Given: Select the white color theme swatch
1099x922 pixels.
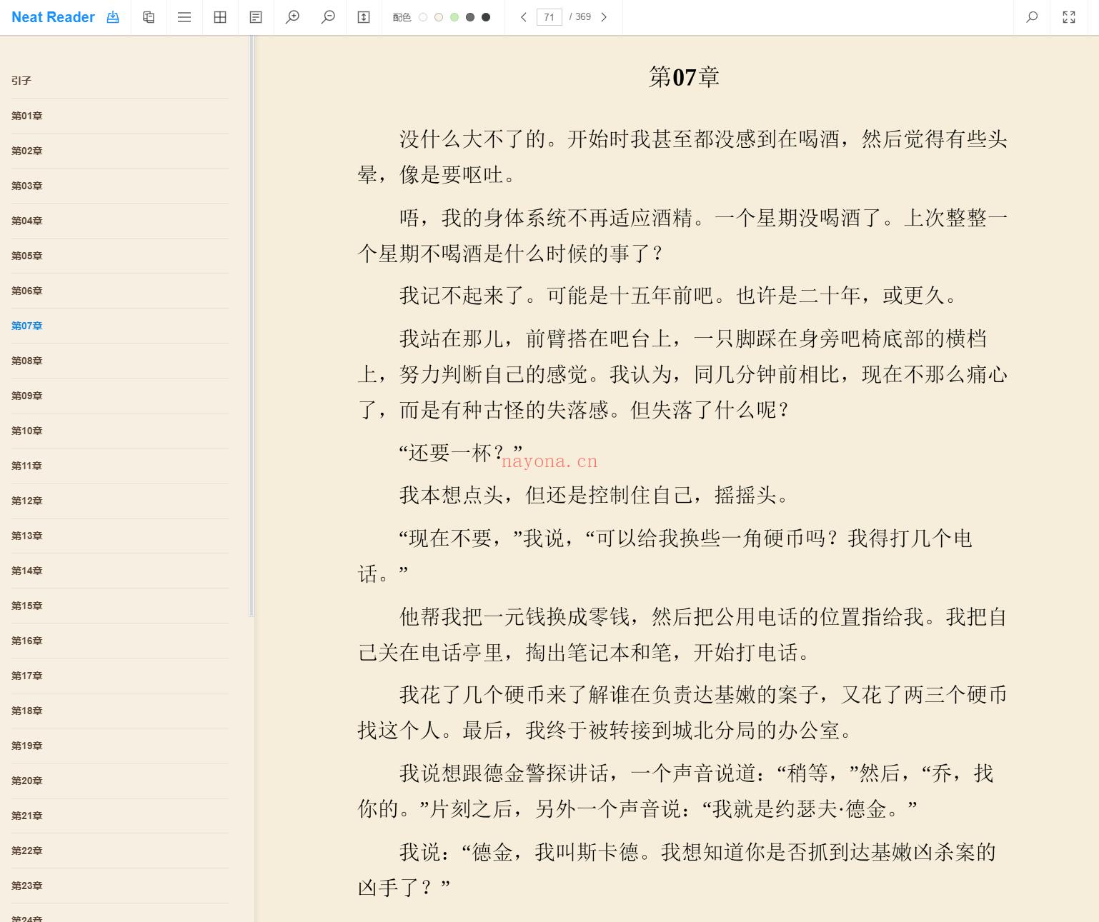Looking at the screenshot, I should click(x=423, y=17).
